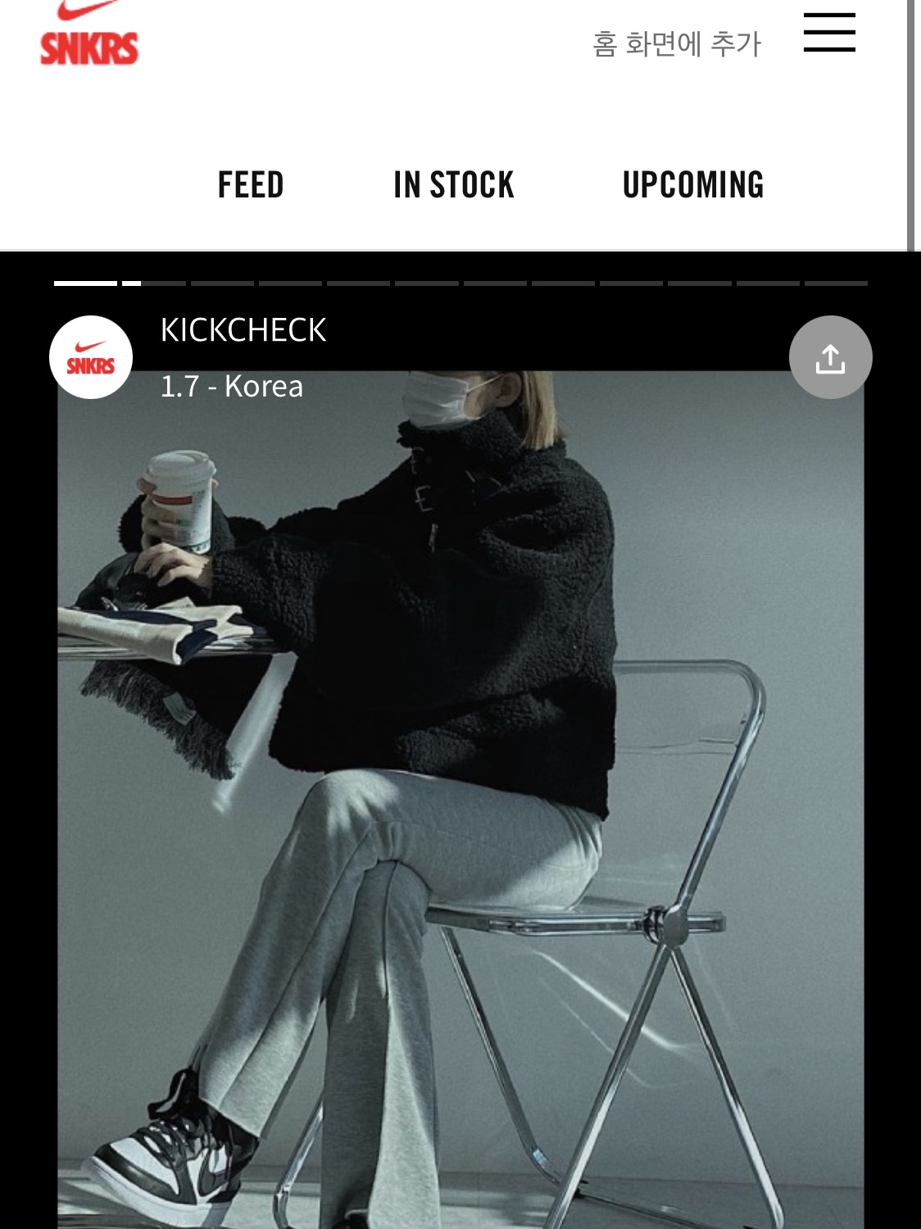Switch to the FEED tab

(251, 185)
